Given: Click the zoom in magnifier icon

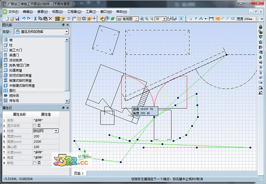Looking at the screenshot, I should 147,18.
